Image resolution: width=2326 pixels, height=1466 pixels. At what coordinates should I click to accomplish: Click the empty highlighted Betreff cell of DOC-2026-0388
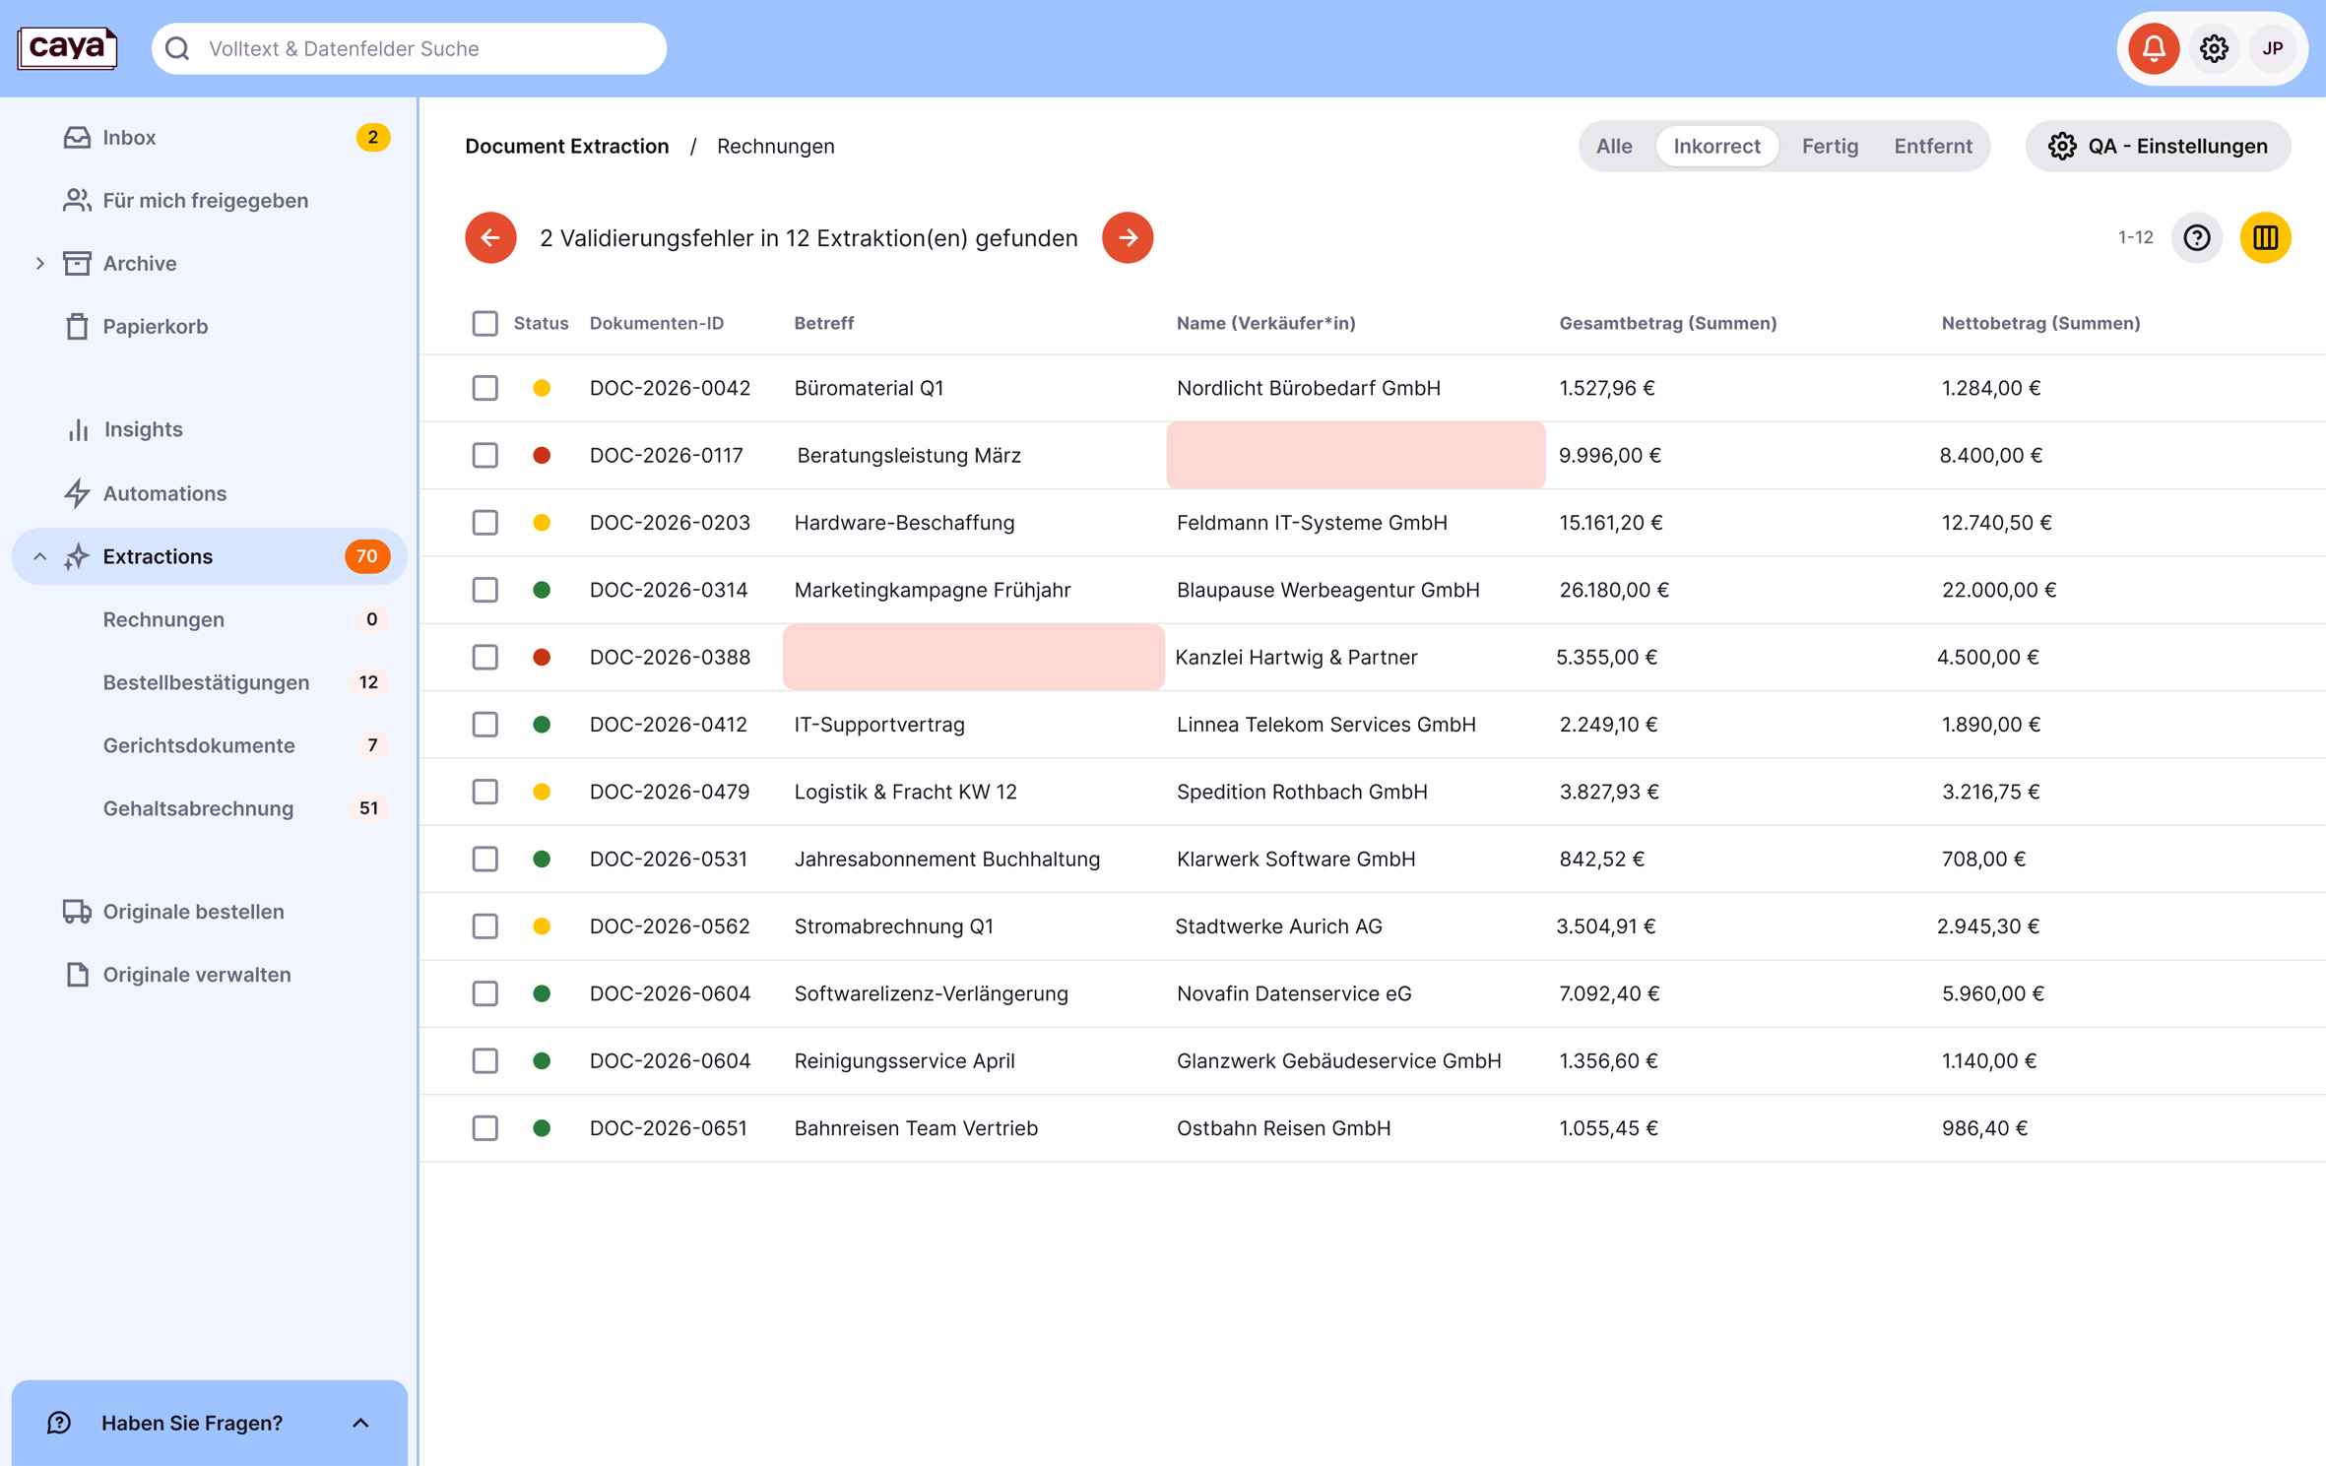pyautogui.click(x=973, y=657)
